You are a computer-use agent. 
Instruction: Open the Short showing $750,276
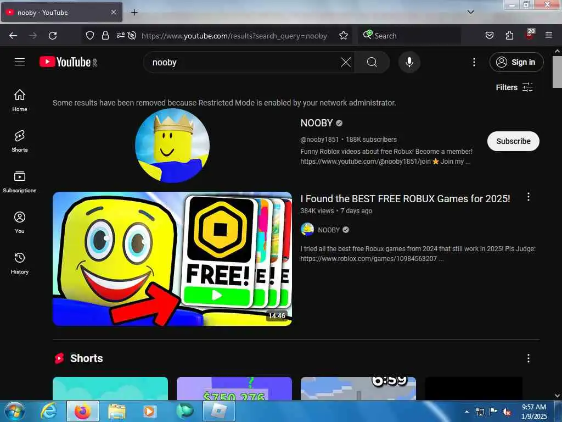[x=234, y=388]
